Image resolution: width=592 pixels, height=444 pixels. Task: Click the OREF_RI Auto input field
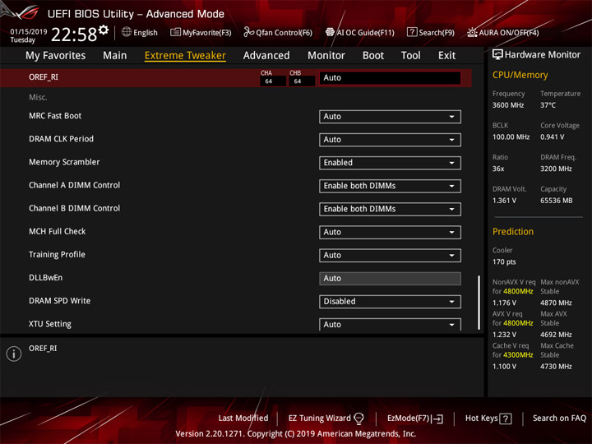point(390,78)
